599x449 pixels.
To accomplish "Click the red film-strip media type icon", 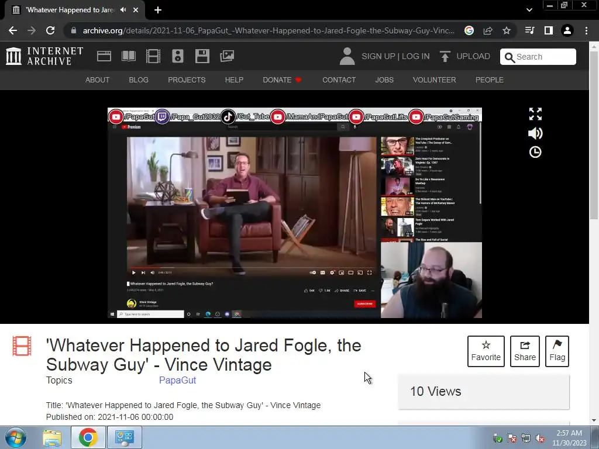I will pyautogui.click(x=22, y=346).
